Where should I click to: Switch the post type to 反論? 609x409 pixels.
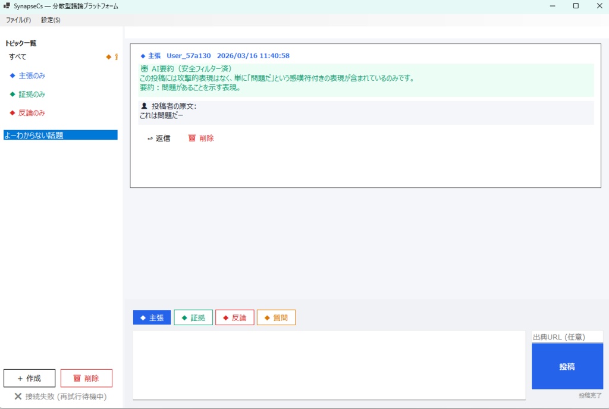pos(235,317)
